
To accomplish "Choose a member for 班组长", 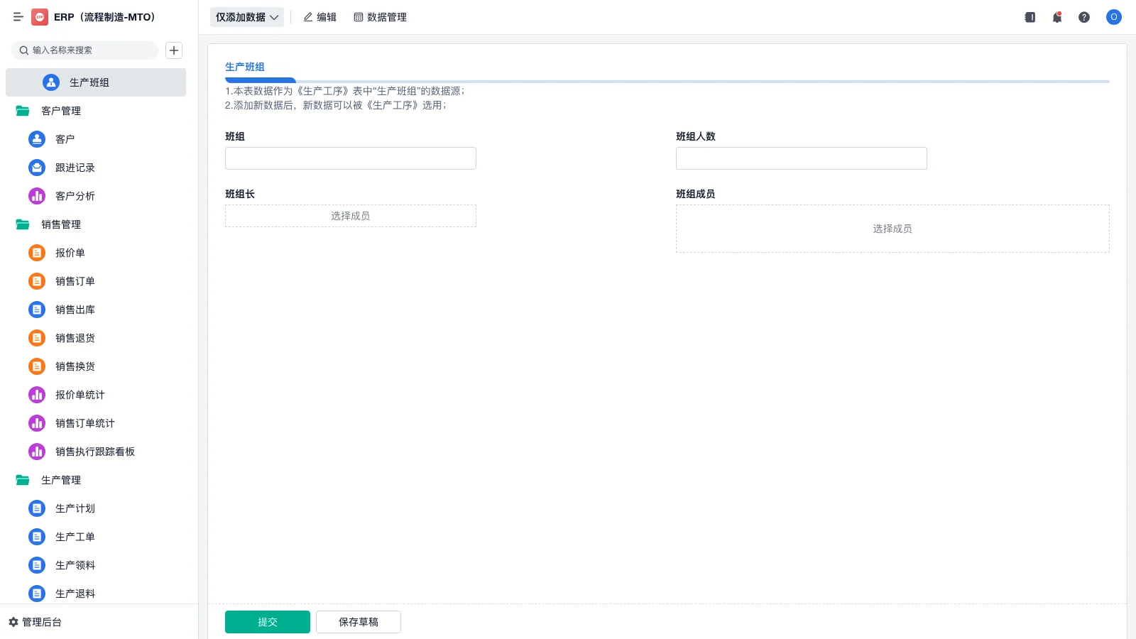I will pyautogui.click(x=351, y=216).
